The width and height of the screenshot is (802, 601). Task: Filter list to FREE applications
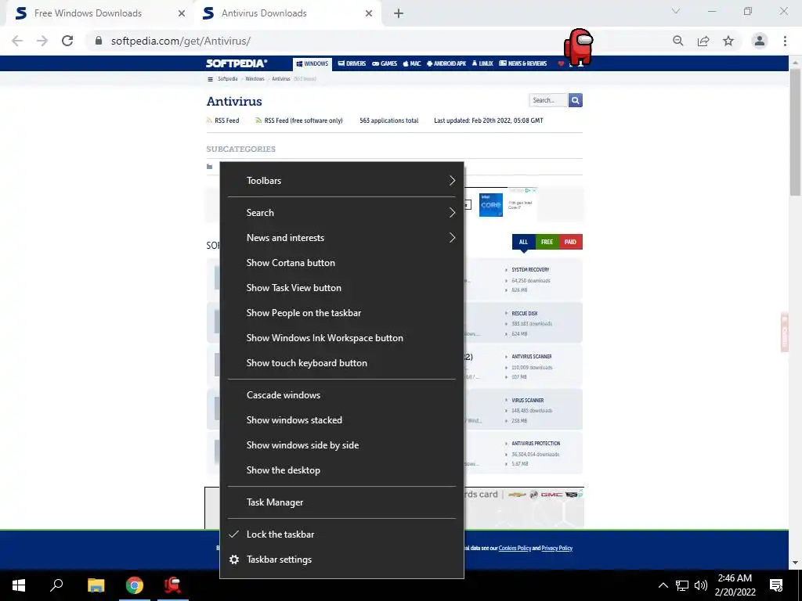[x=547, y=242]
